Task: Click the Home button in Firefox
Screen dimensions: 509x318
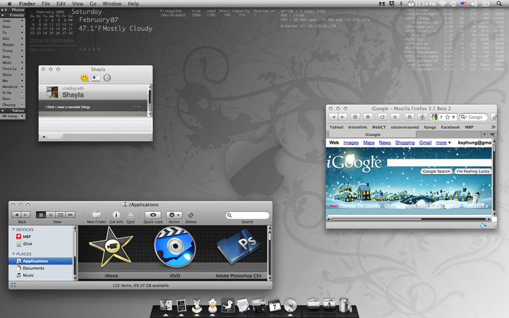Action: [409, 117]
